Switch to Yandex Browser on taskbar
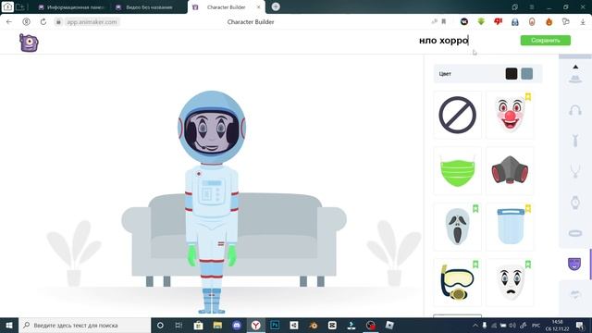This screenshot has height=333, width=592. point(256,325)
